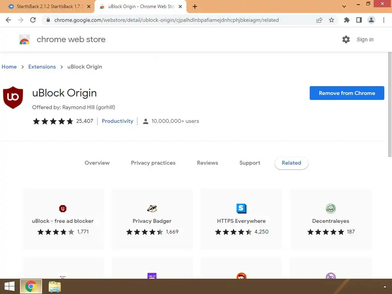Click the HTTPS Everywhere blue S icon
This screenshot has width=392, height=294.
point(242,209)
